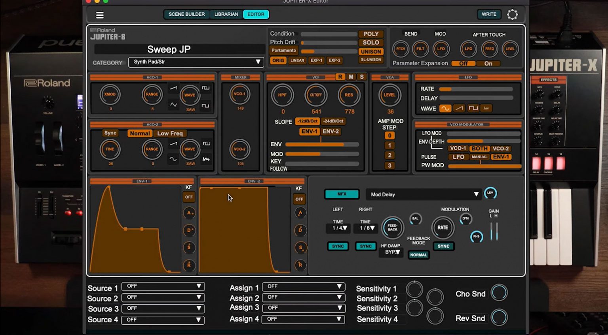Enable Parameter Expansion On

(488, 64)
